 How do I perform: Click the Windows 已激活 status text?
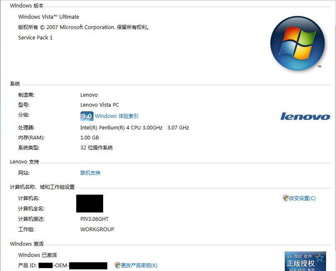[38, 255]
